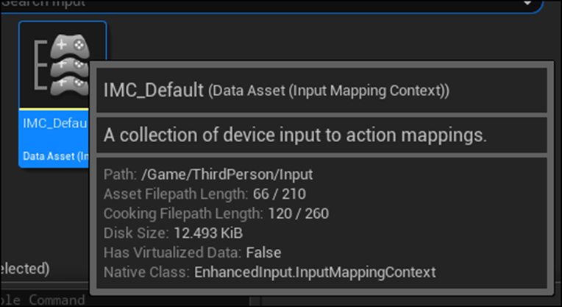Click the Native Class EnhancedInput.InputMappingContext line
562x307 pixels.
271,272
